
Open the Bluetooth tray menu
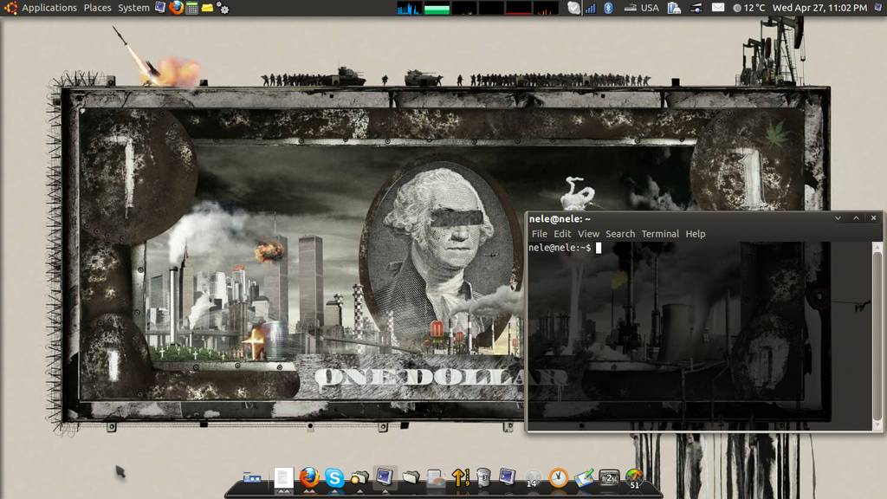[x=608, y=8]
